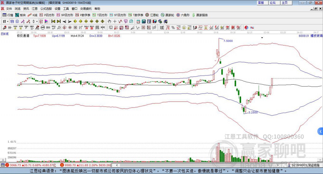Select the percent % drawing tool
Viewport: 323px width, 174px height.
click(173, 27)
